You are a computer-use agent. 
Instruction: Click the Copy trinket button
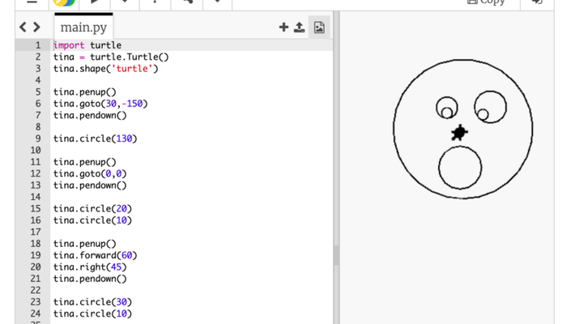point(486,2)
